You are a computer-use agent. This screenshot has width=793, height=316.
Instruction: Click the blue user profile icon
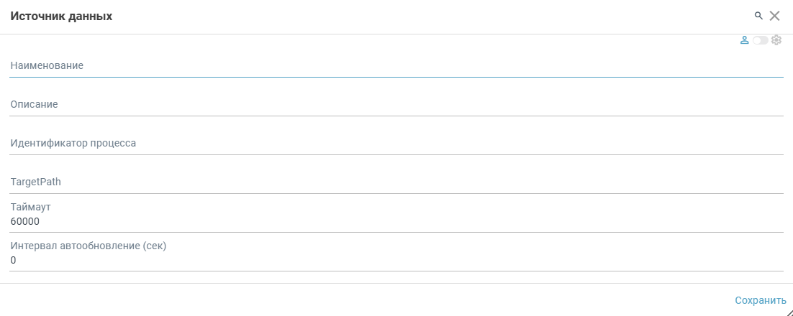click(745, 40)
